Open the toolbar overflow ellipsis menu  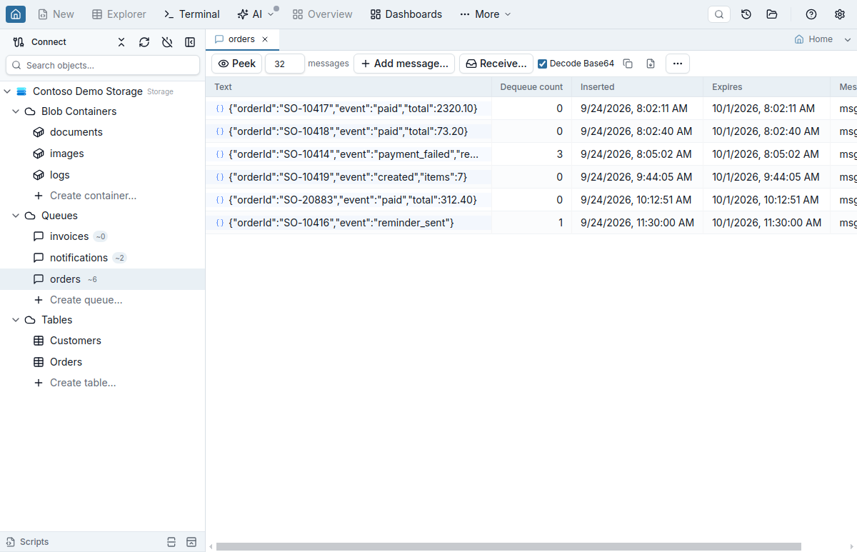[x=678, y=64]
